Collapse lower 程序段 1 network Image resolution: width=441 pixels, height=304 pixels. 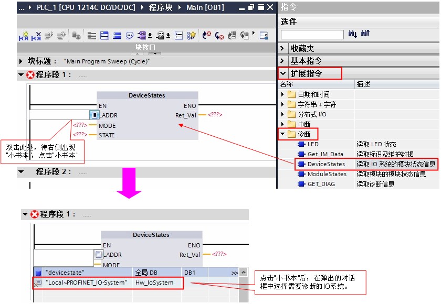(25, 214)
